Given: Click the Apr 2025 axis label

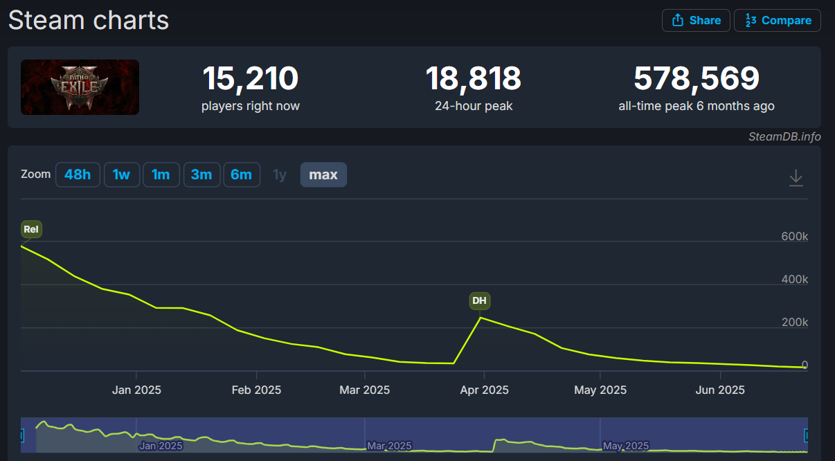Looking at the screenshot, I should click(x=484, y=390).
